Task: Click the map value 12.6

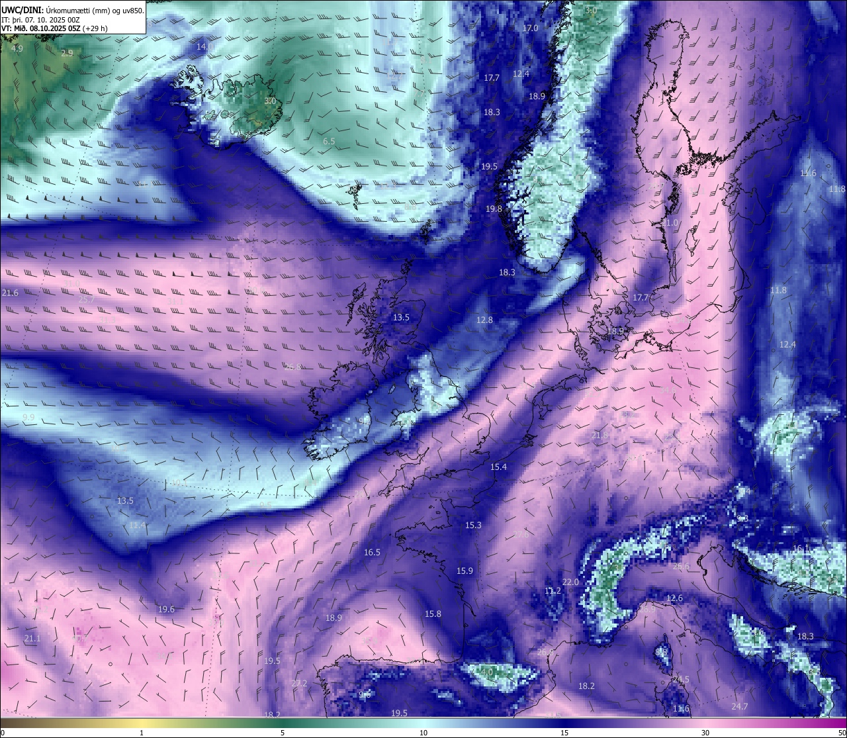Action: point(674,598)
